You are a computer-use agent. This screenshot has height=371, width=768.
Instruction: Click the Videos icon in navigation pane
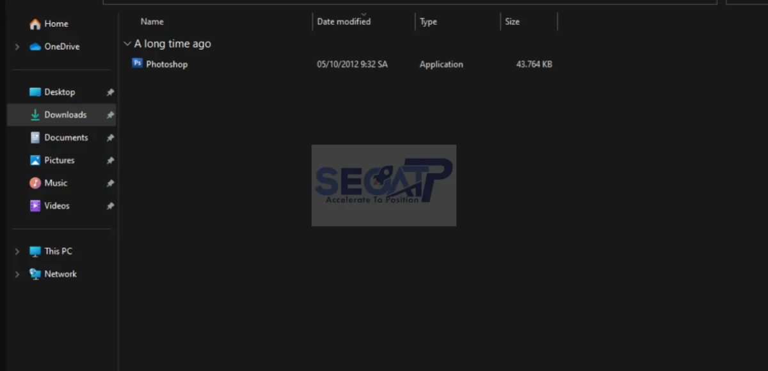point(35,206)
